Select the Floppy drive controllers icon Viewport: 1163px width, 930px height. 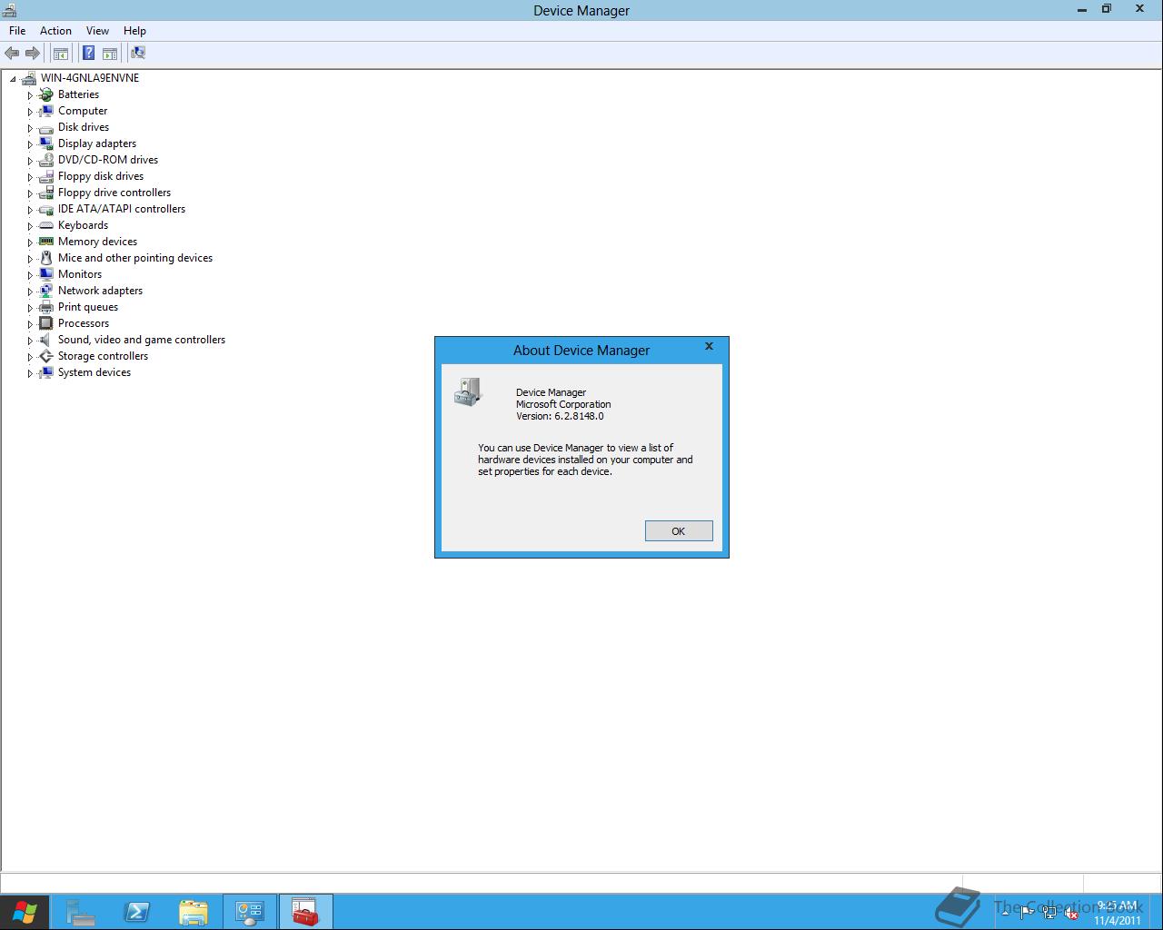click(x=46, y=193)
